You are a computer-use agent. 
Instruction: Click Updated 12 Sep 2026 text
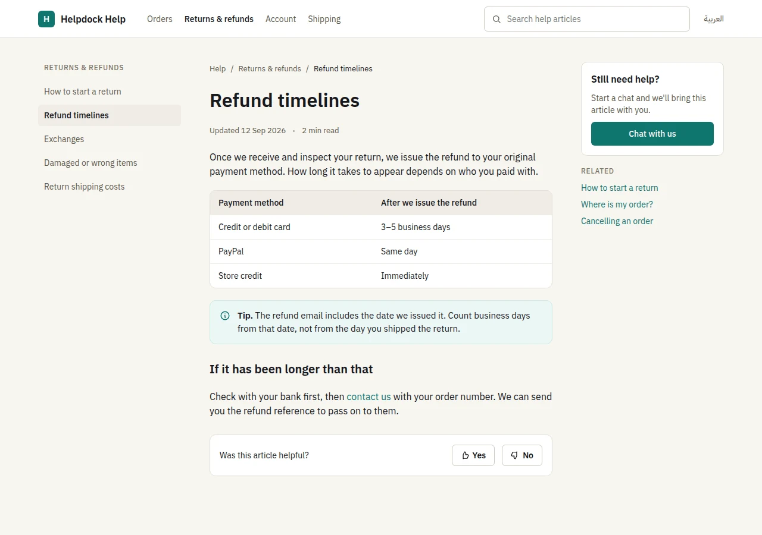248,131
